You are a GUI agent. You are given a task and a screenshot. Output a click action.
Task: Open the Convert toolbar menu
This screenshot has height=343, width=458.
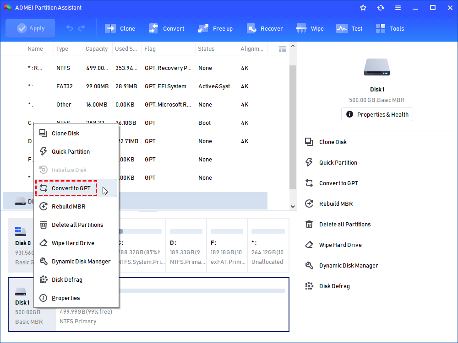click(167, 28)
